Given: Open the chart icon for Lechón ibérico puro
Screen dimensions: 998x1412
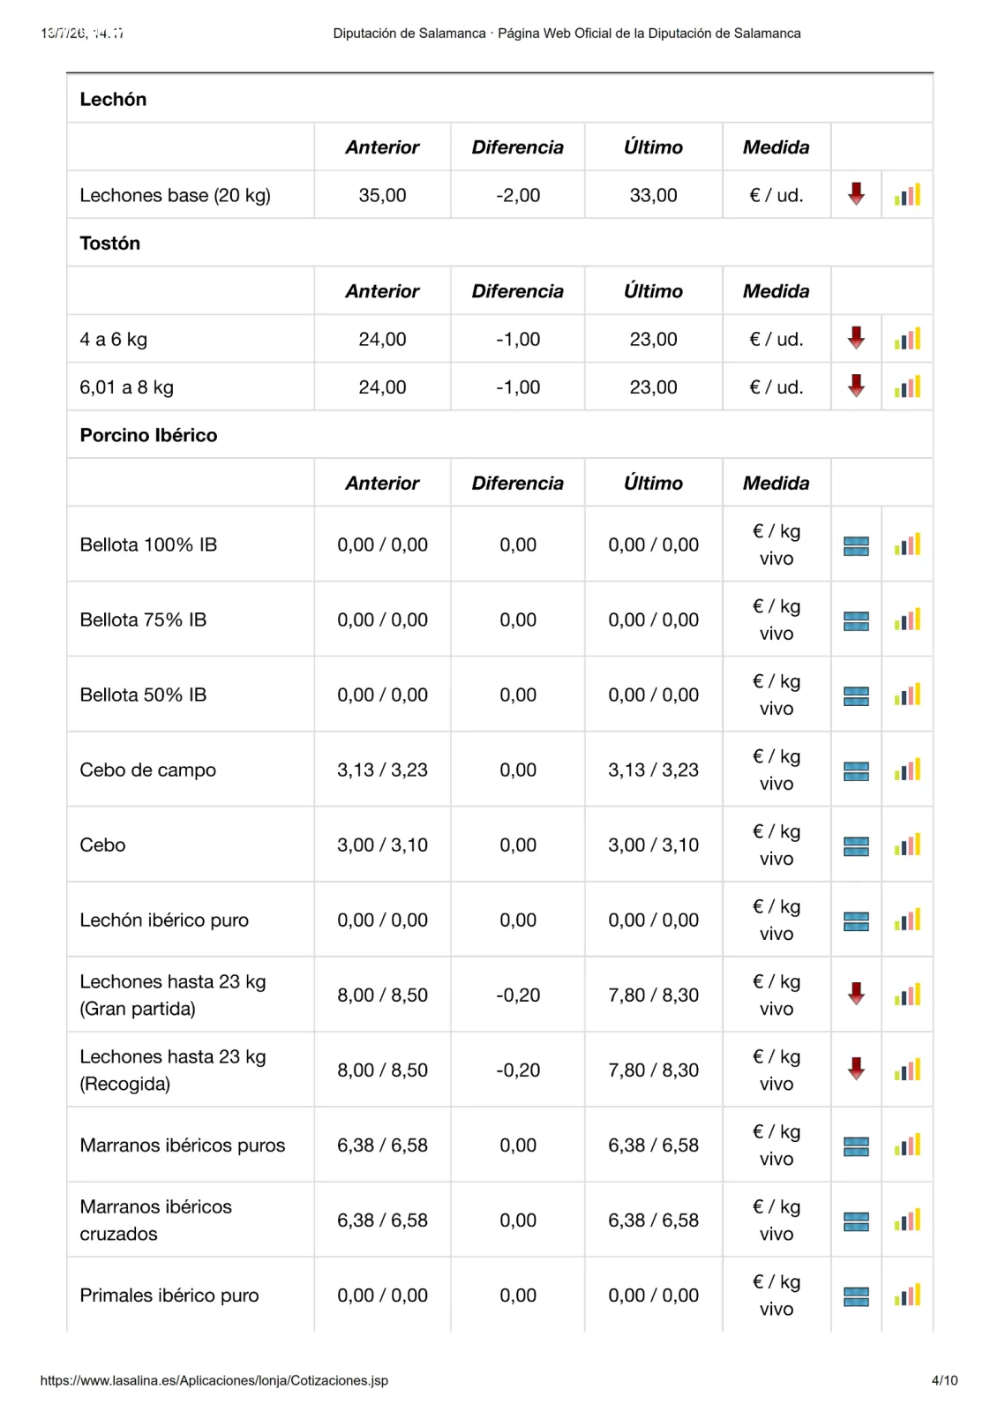Looking at the screenshot, I should [x=907, y=920].
